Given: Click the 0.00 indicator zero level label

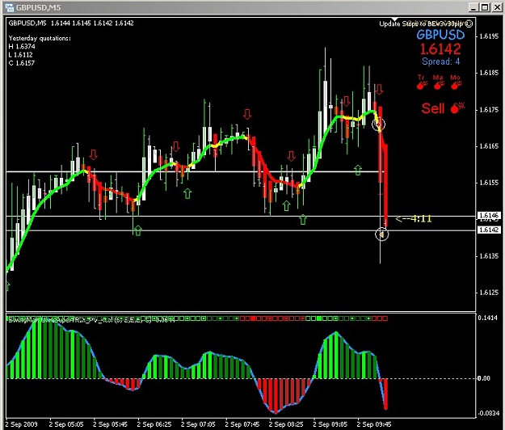Looking at the screenshot, I should [x=484, y=378].
